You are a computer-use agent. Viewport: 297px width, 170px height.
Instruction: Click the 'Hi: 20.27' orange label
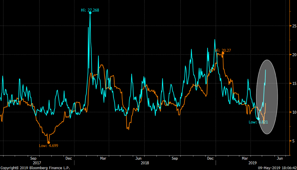click(223, 50)
